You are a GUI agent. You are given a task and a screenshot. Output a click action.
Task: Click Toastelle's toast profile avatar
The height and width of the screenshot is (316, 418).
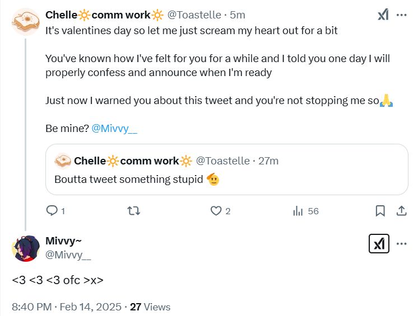coord(25,22)
